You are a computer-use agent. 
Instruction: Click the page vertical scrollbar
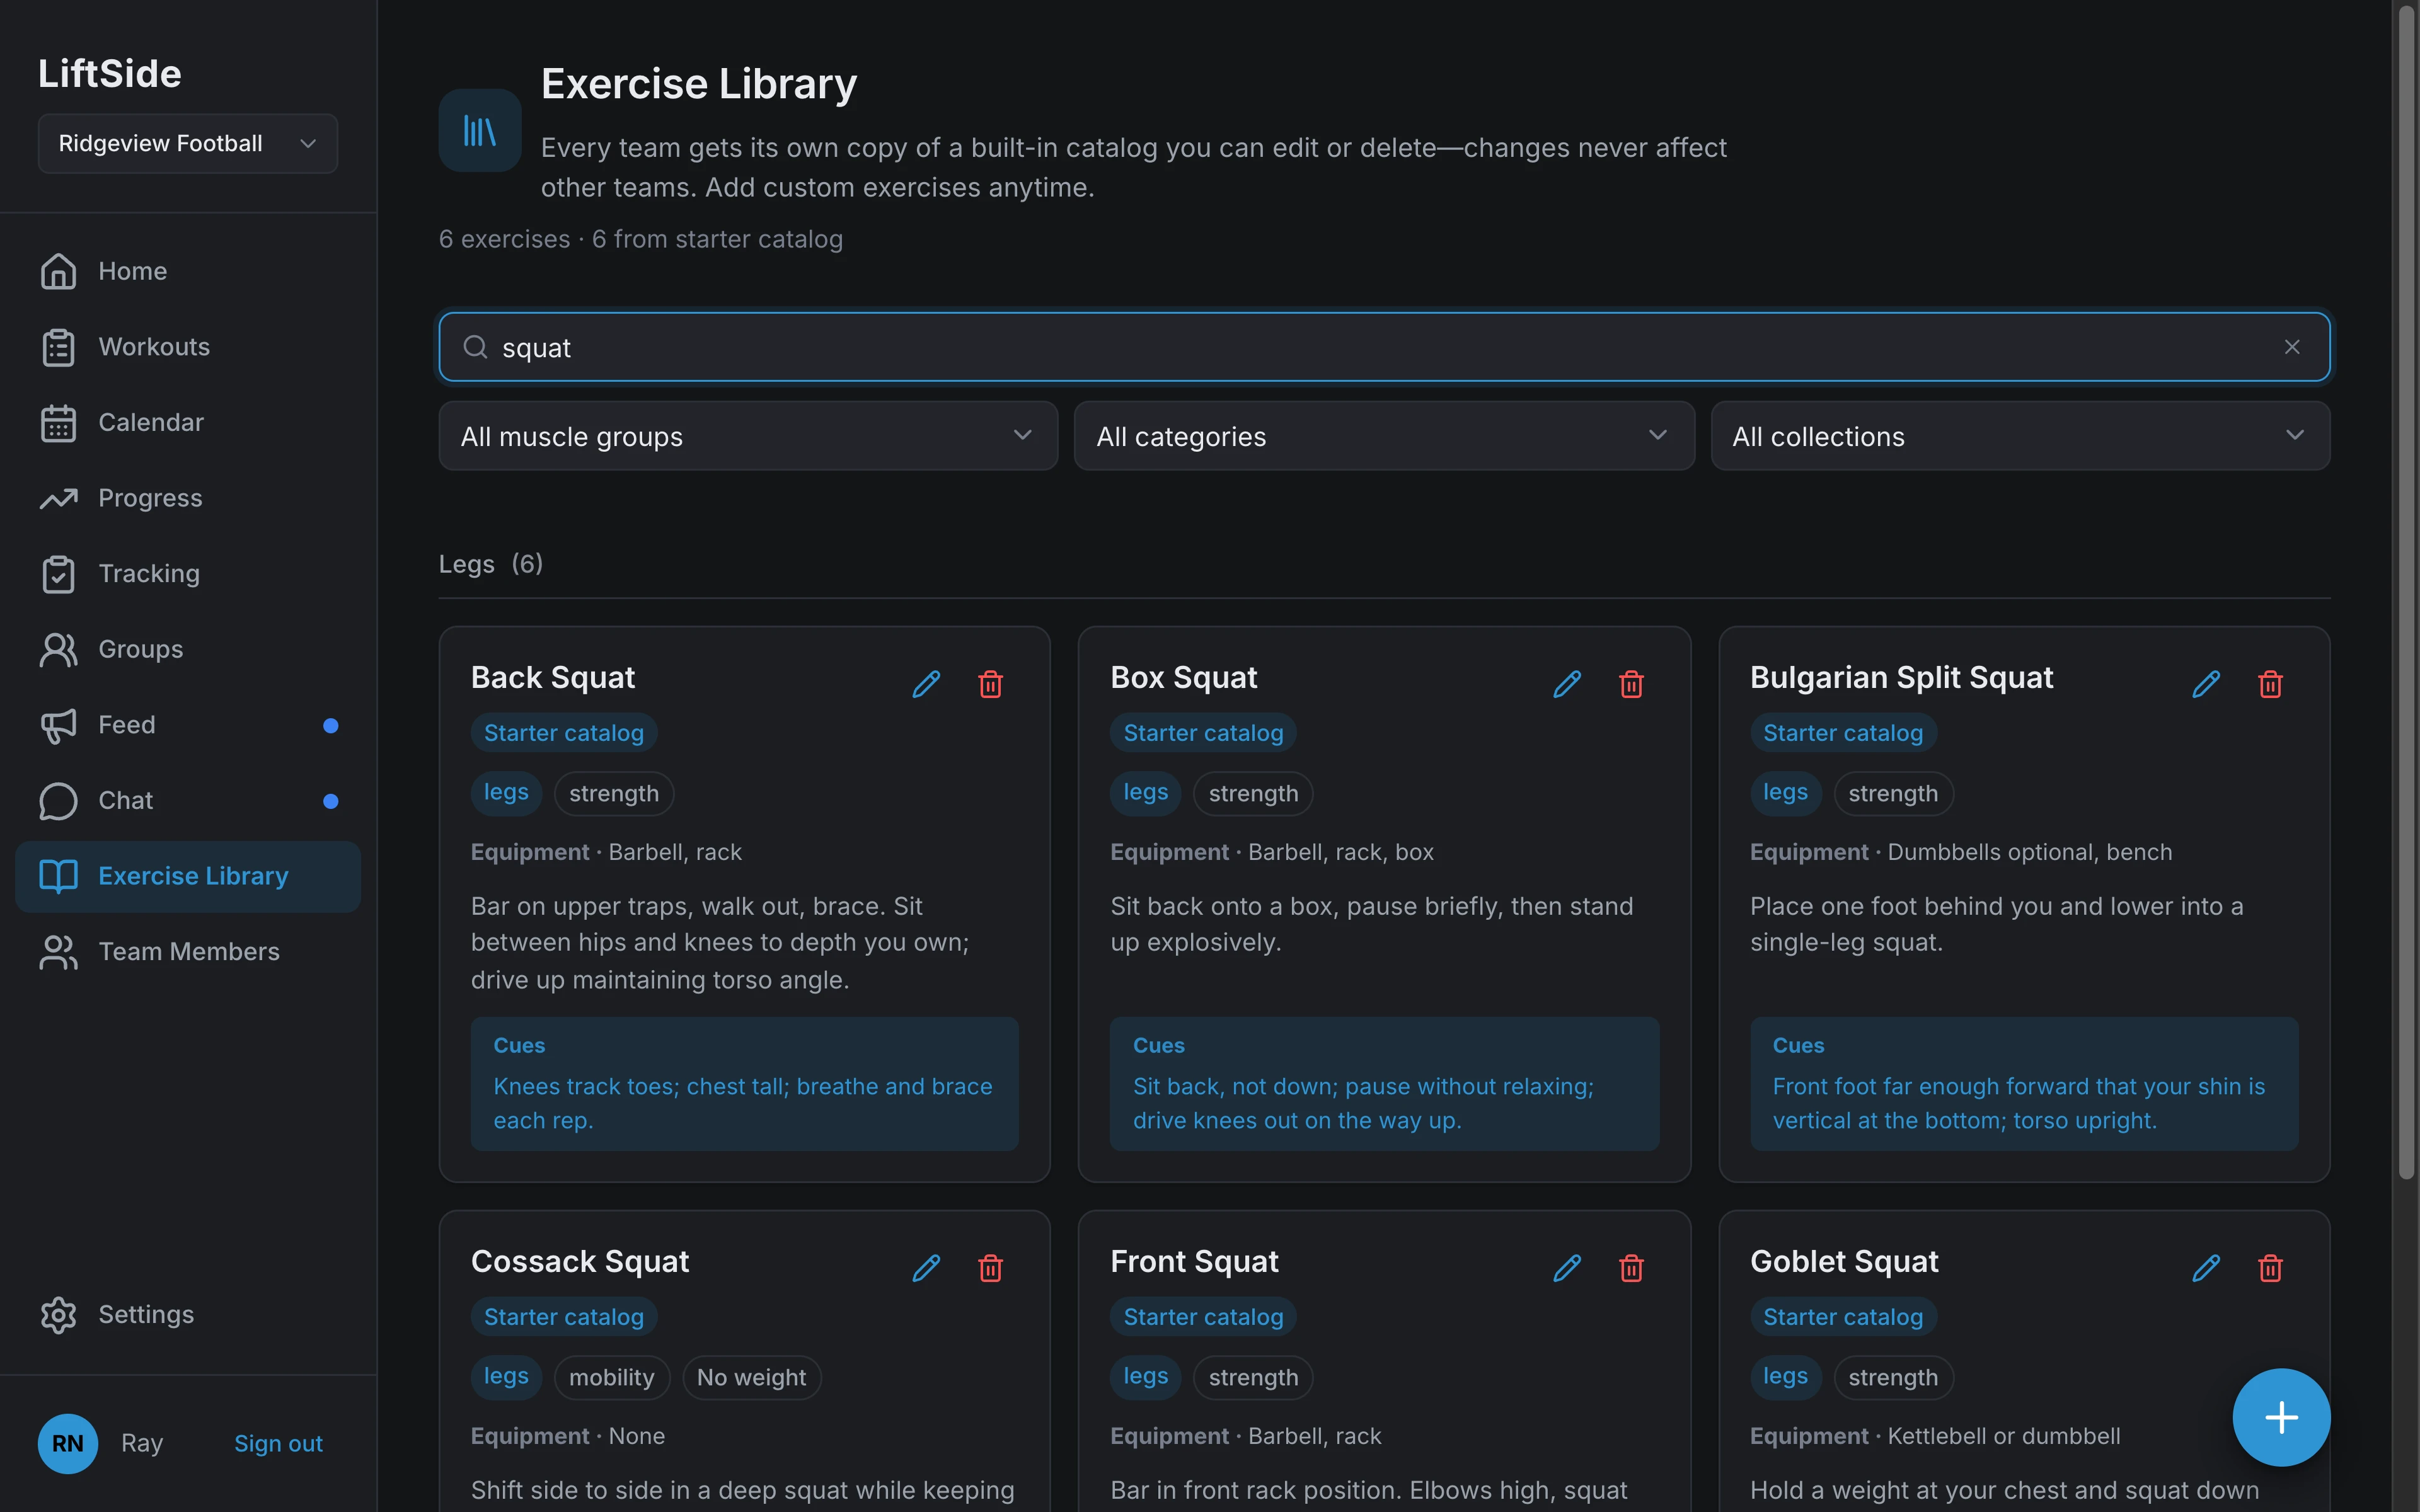click(x=2407, y=592)
